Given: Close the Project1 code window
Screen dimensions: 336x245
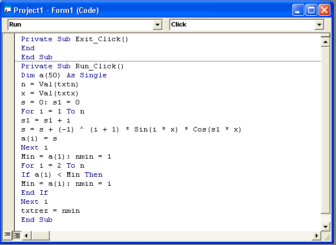Looking at the screenshot, I should click(x=325, y=10).
